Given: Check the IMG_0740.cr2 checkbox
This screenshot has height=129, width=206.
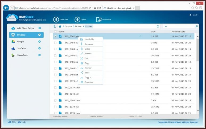Looking at the screenshot, I should [55, 94].
